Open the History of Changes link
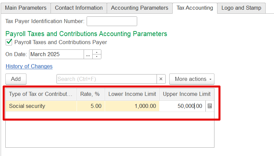Screen dimensions: 274x156 click(29, 66)
